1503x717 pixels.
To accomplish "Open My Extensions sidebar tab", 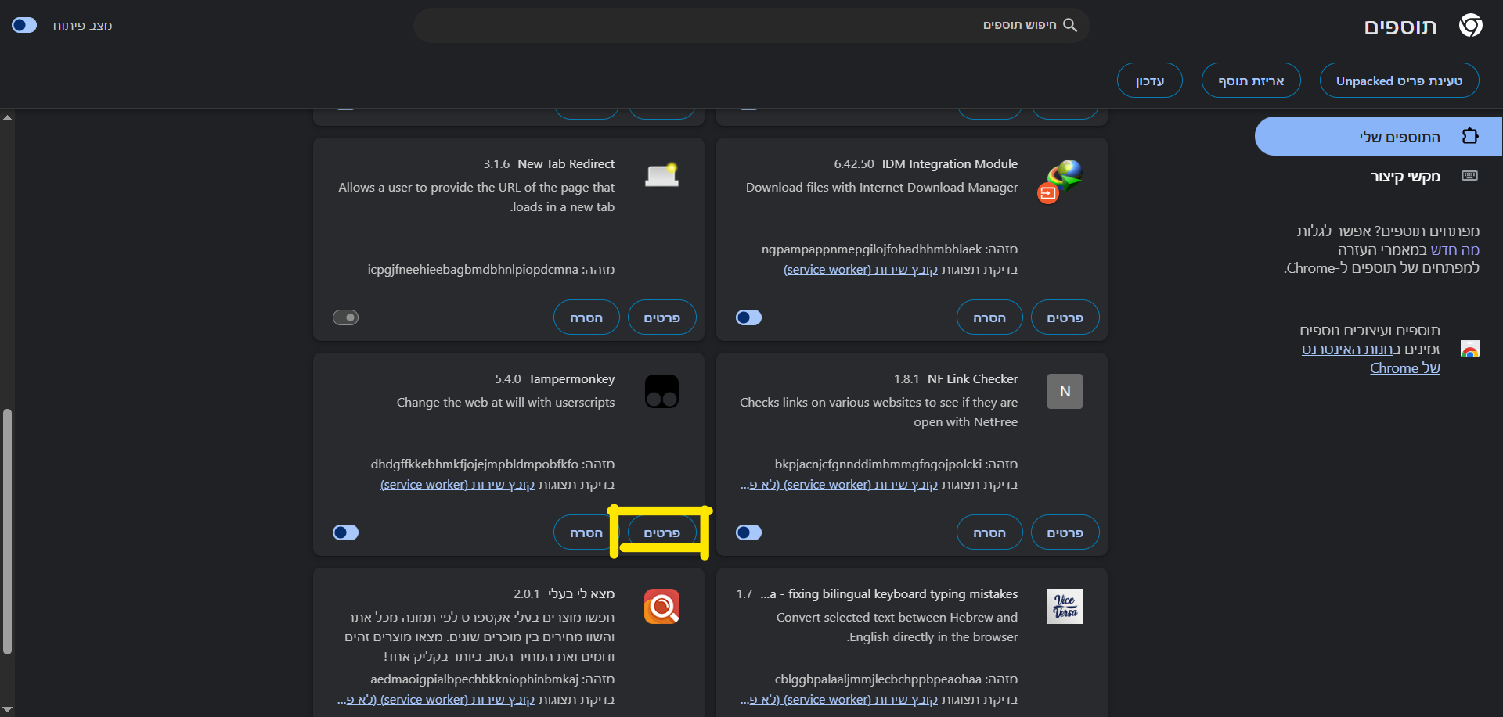I will (1378, 137).
